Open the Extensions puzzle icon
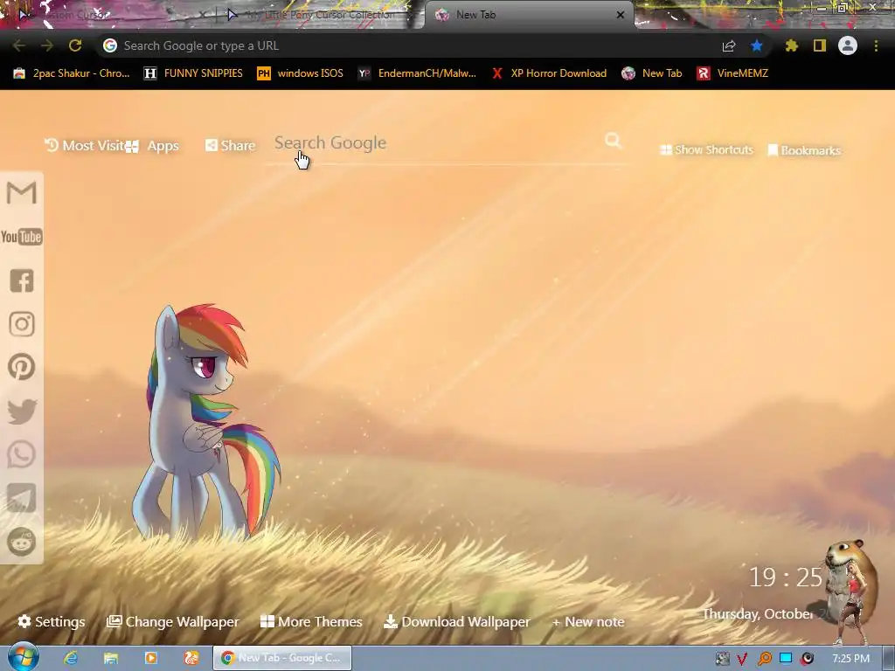Image resolution: width=895 pixels, height=671 pixels. coord(791,45)
